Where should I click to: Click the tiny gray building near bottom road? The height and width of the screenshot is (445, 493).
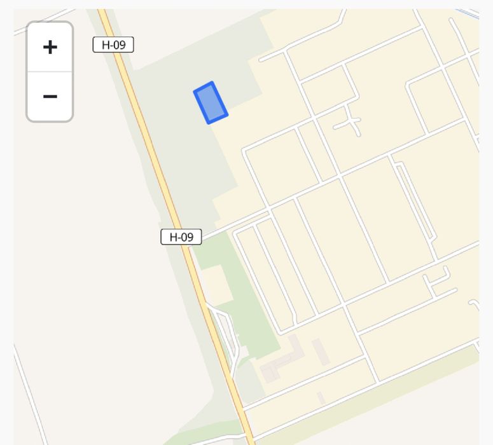tap(321, 398)
